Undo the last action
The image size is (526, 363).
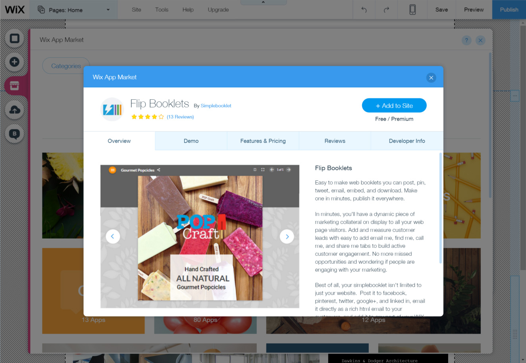pyautogui.click(x=364, y=10)
